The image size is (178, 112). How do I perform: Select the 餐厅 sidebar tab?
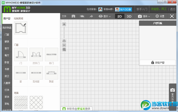[x=7, y=55]
